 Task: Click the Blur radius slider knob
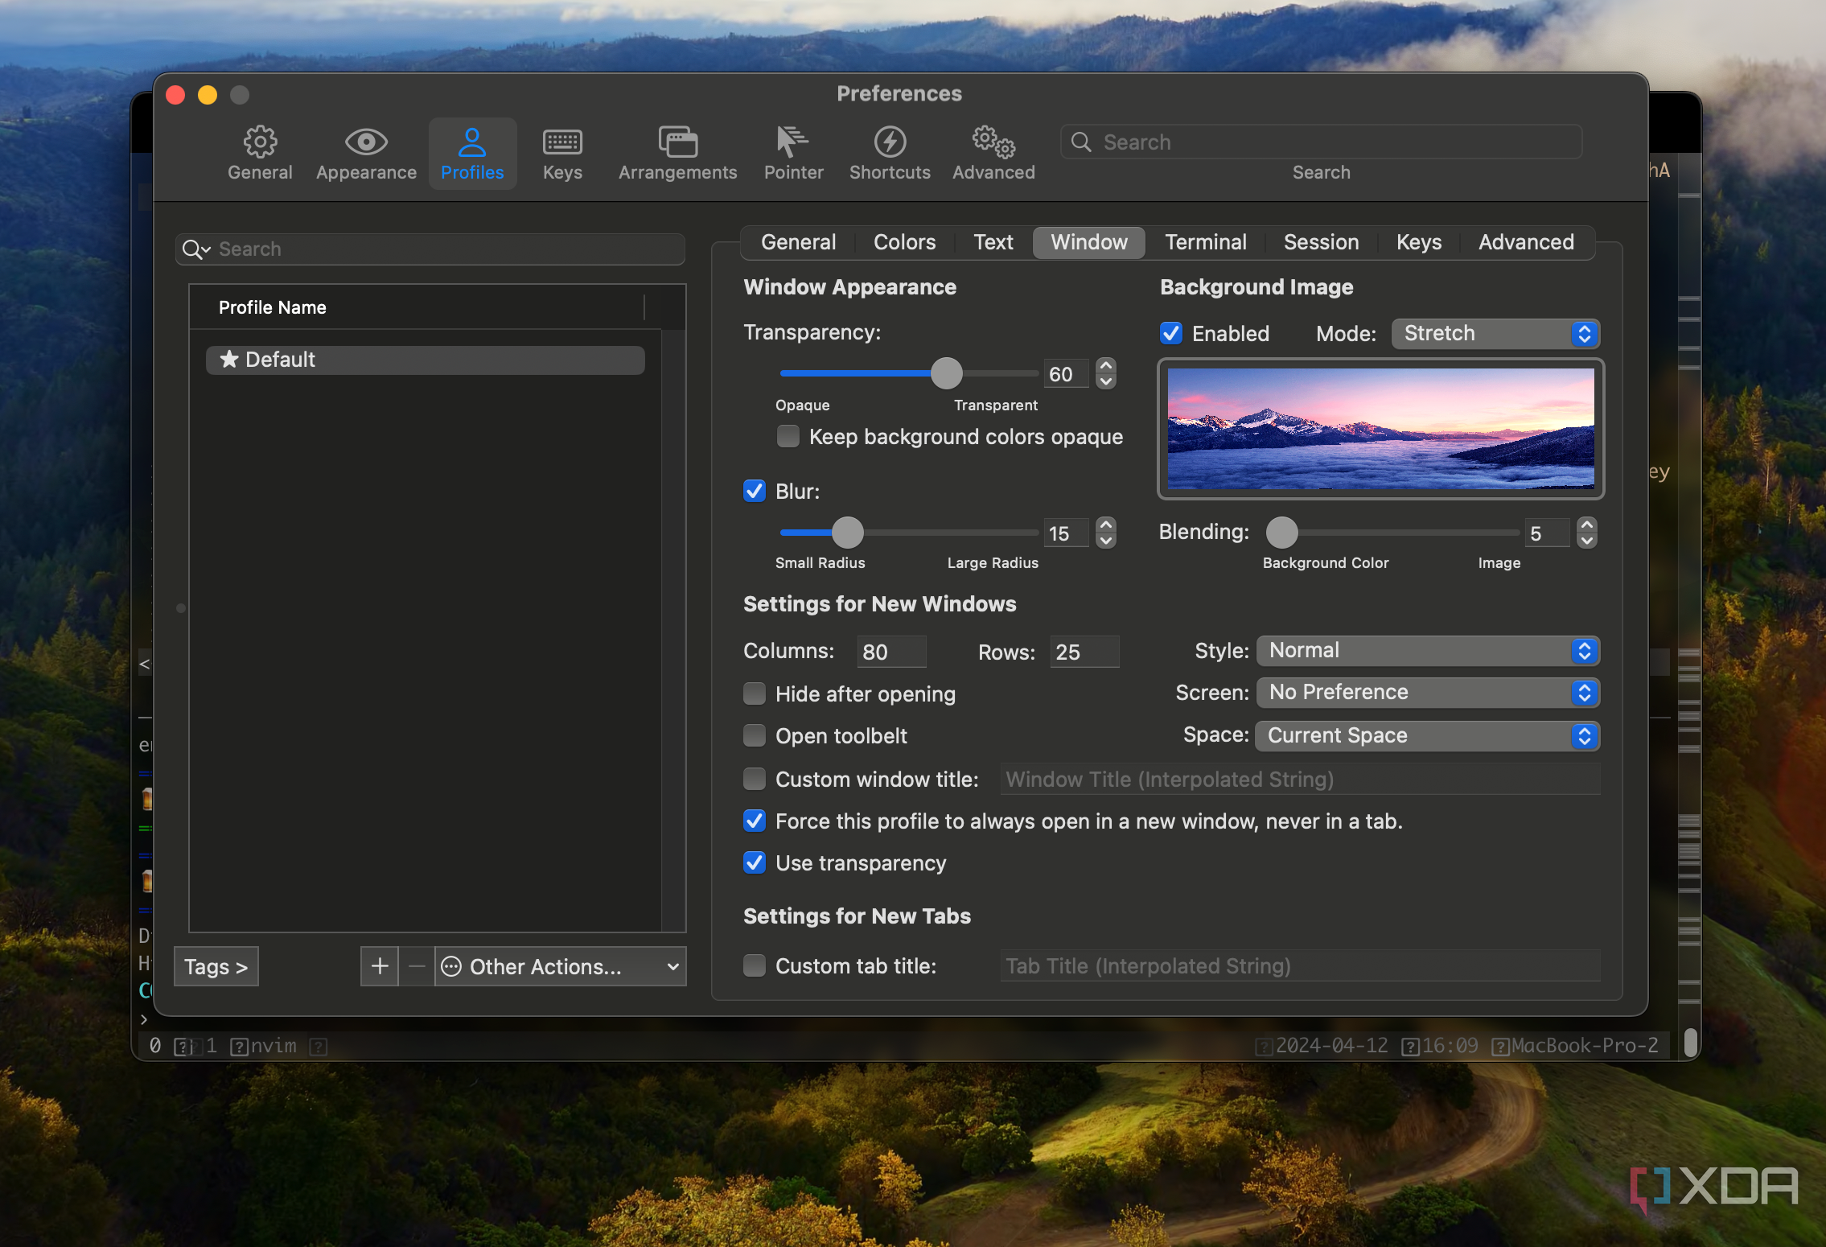pos(847,533)
